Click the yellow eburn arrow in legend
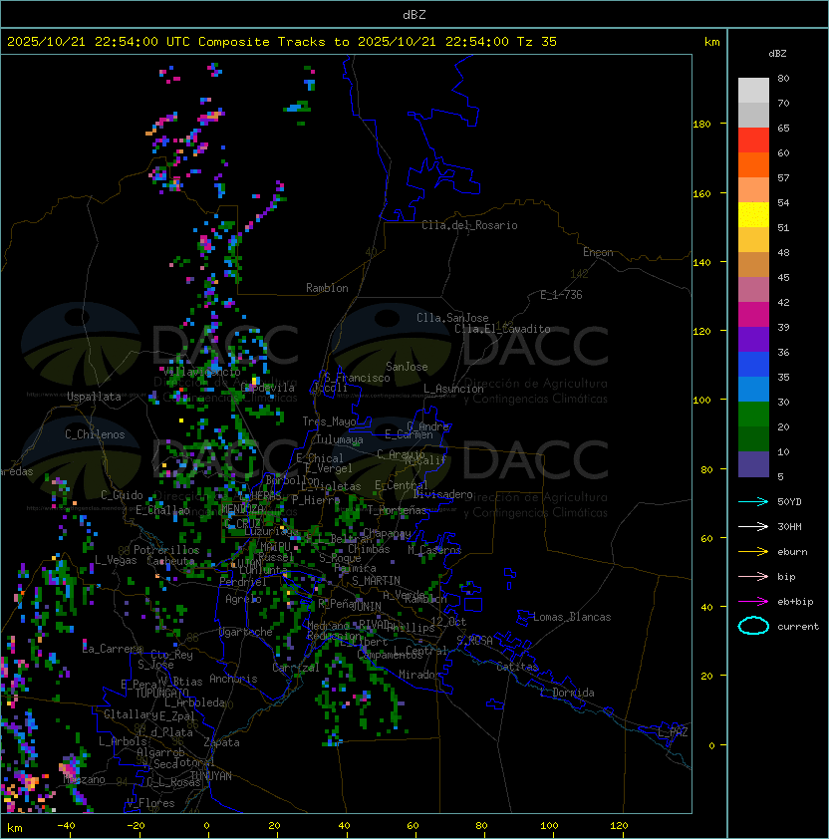The height and width of the screenshot is (839, 829). point(753,551)
